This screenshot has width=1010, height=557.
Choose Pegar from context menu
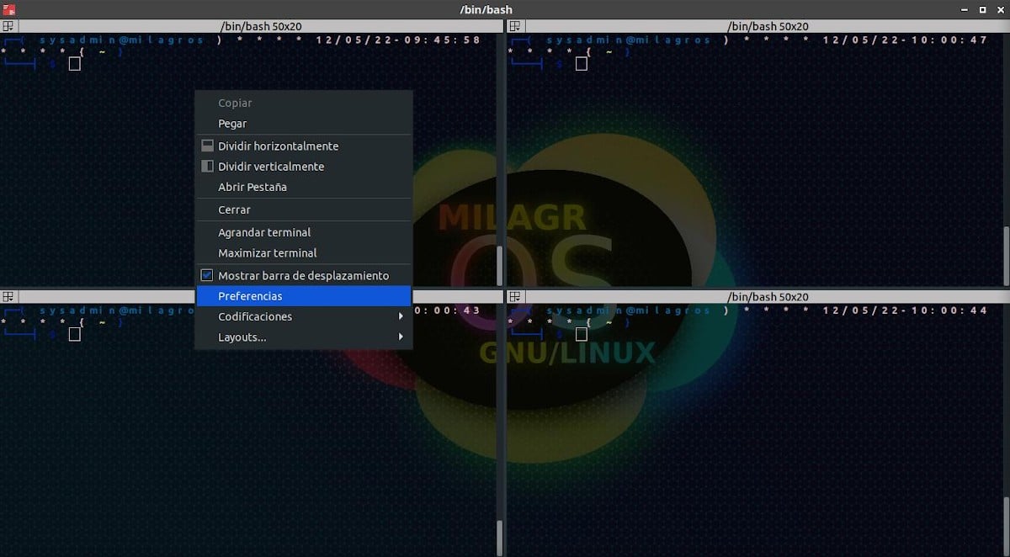pyautogui.click(x=304, y=124)
